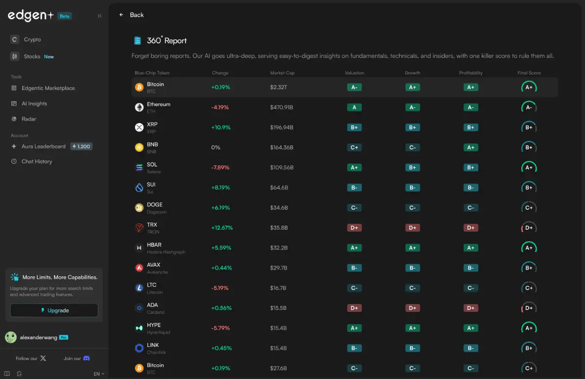The image size is (585, 379).
Task: Click the Chainlink coin icon
Action: pyautogui.click(x=139, y=348)
